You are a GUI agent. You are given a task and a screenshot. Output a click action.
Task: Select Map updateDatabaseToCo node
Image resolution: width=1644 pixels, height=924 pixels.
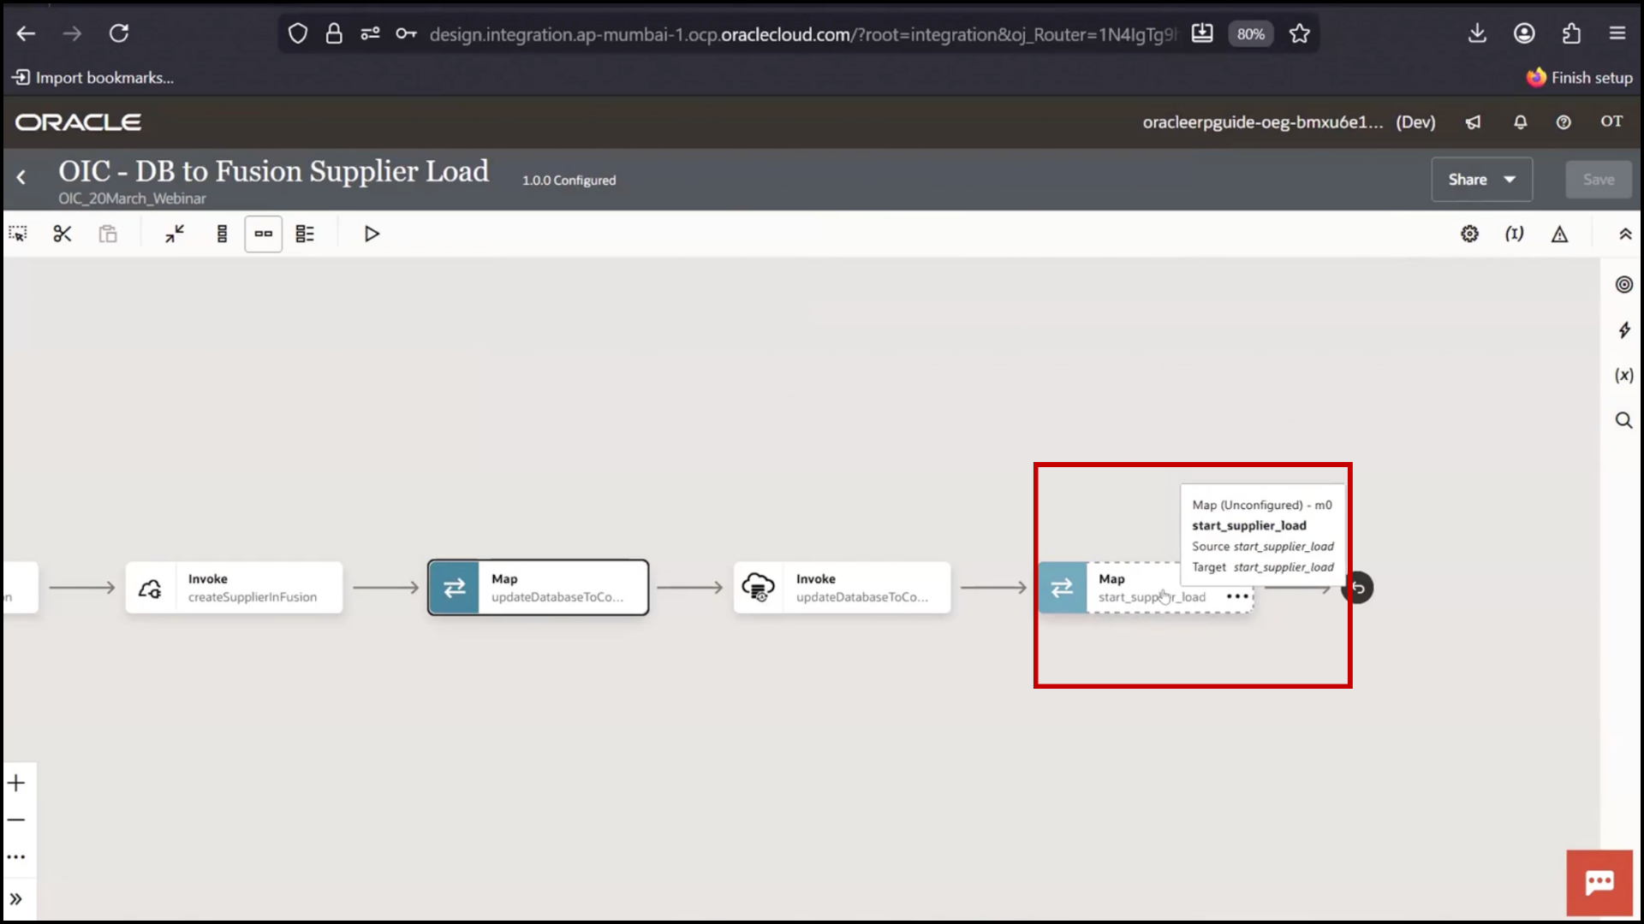(538, 588)
